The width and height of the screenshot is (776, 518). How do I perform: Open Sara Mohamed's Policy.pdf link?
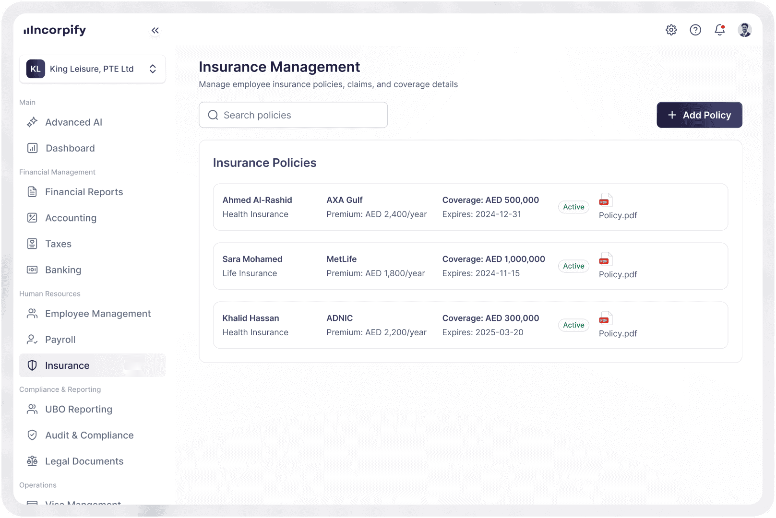(x=618, y=274)
